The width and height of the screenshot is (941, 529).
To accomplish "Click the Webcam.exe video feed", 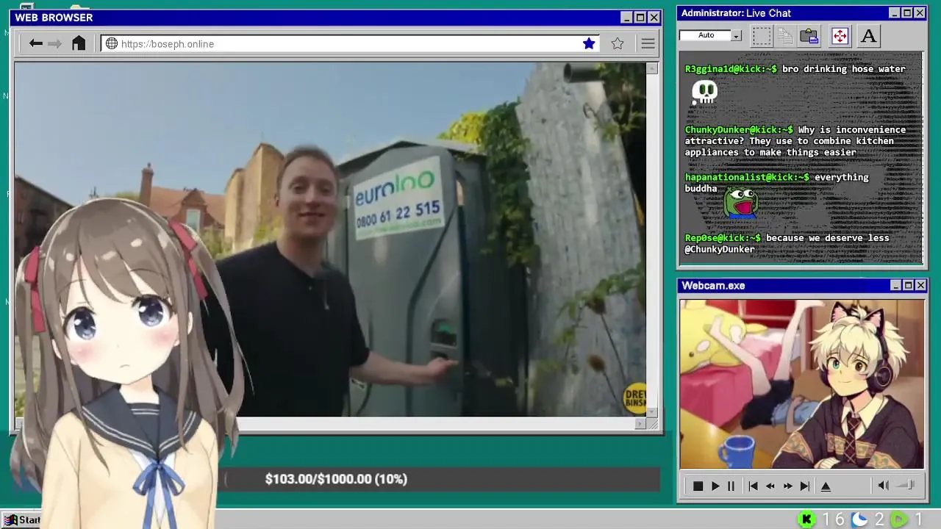I will pyautogui.click(x=801, y=384).
